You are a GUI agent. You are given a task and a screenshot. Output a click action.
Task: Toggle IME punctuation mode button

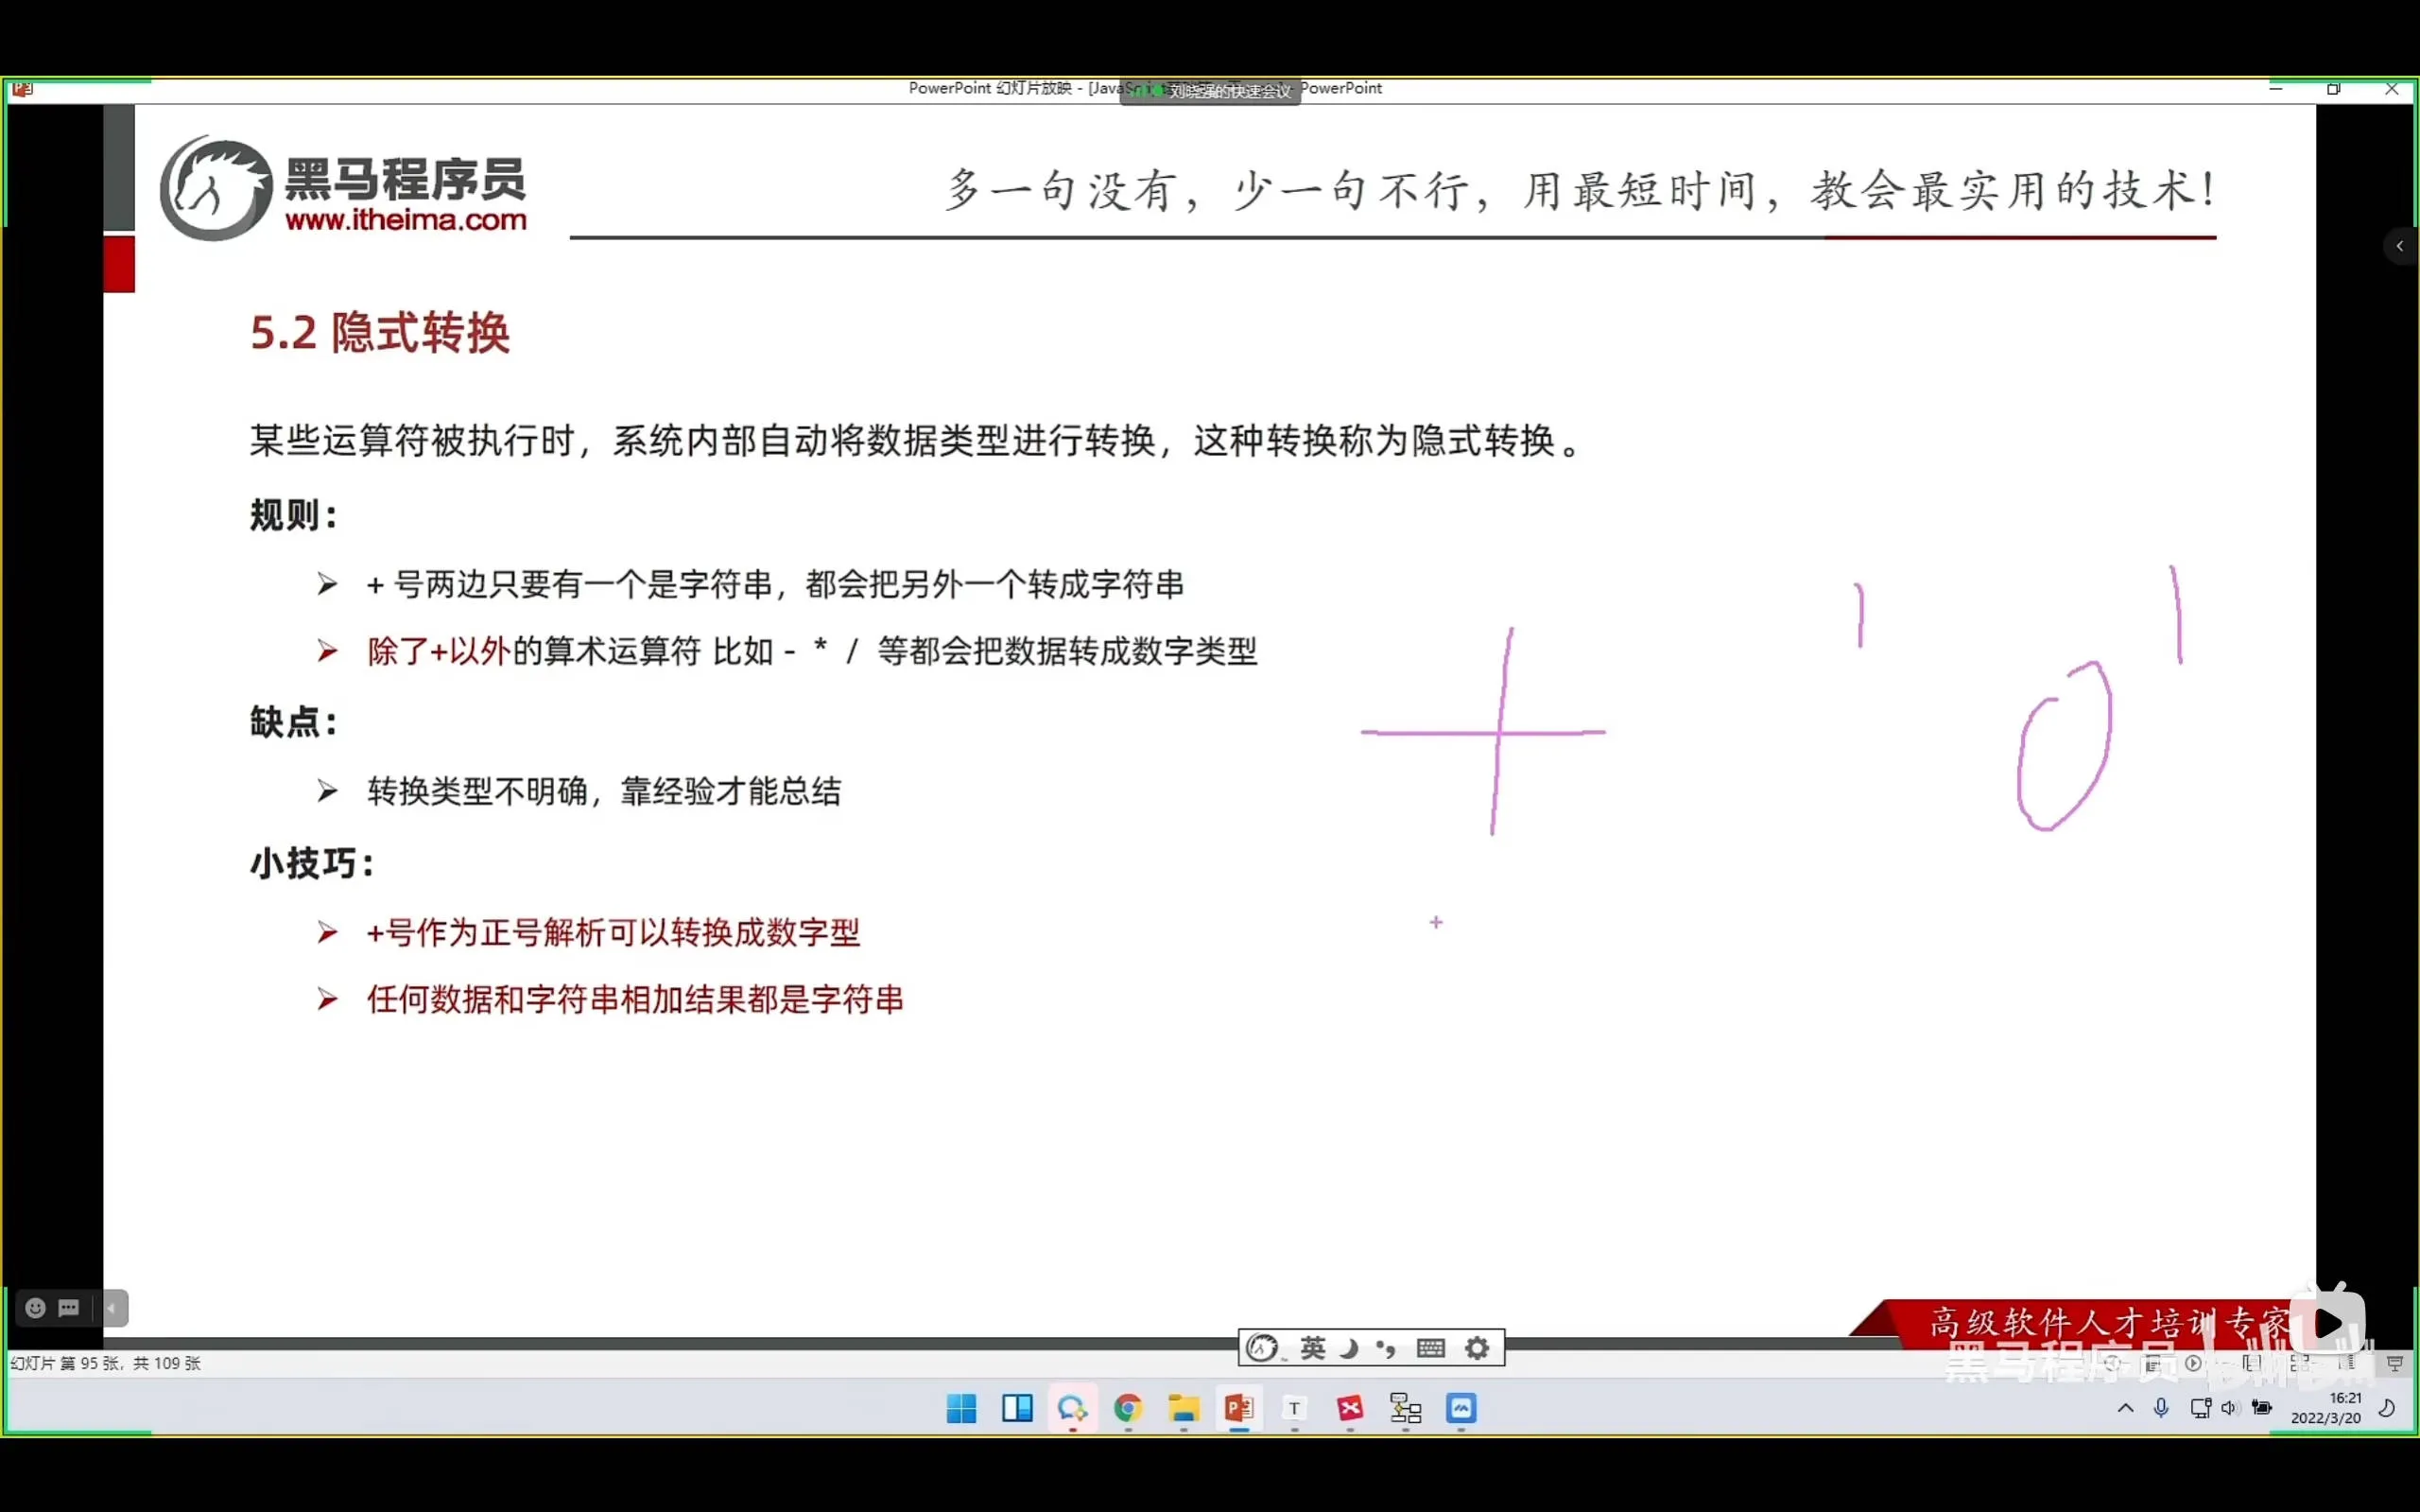tap(1387, 1348)
